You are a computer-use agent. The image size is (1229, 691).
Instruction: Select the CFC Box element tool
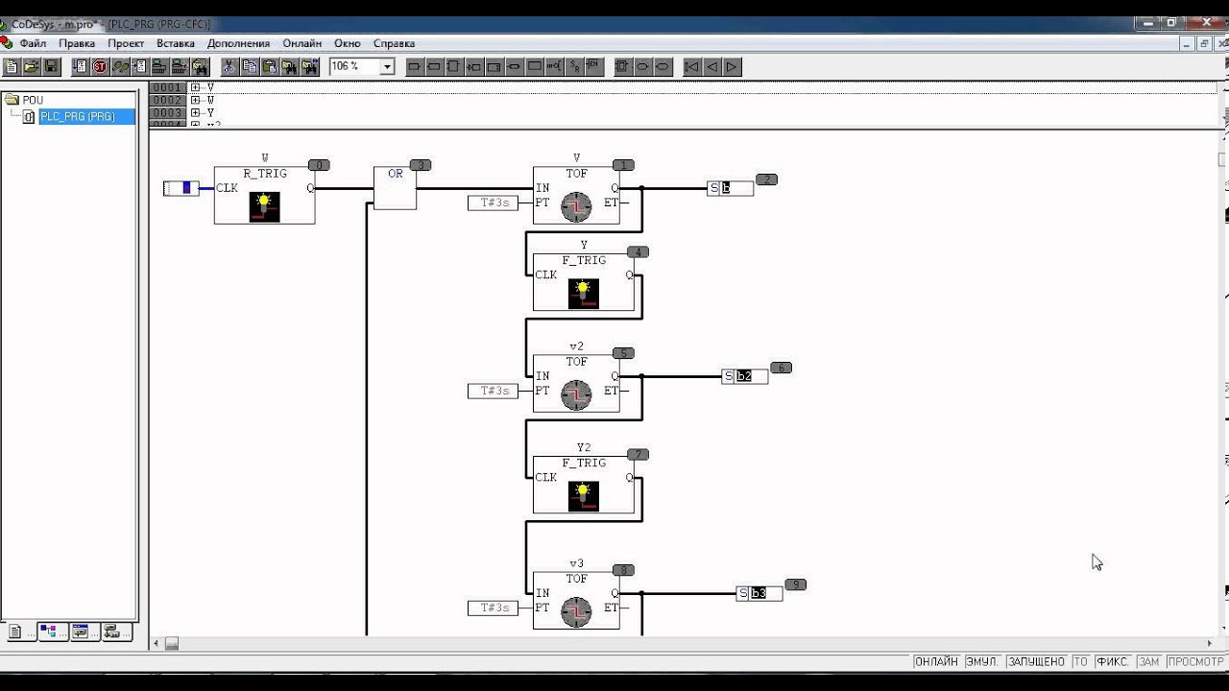point(454,66)
